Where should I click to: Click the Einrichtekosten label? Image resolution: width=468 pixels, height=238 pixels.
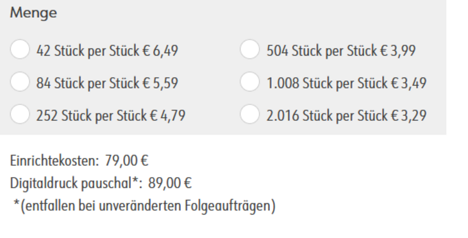point(54,161)
